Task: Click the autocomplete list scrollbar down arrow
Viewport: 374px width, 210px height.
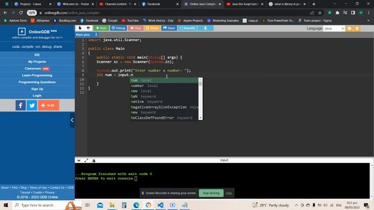Action: tap(200, 118)
